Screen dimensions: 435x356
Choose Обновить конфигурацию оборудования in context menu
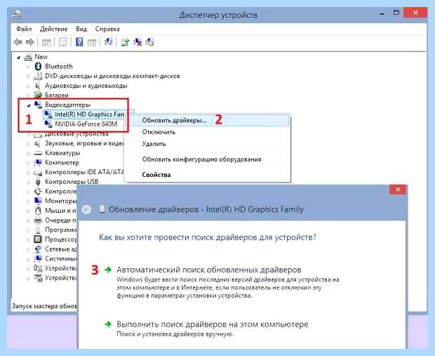point(207,159)
